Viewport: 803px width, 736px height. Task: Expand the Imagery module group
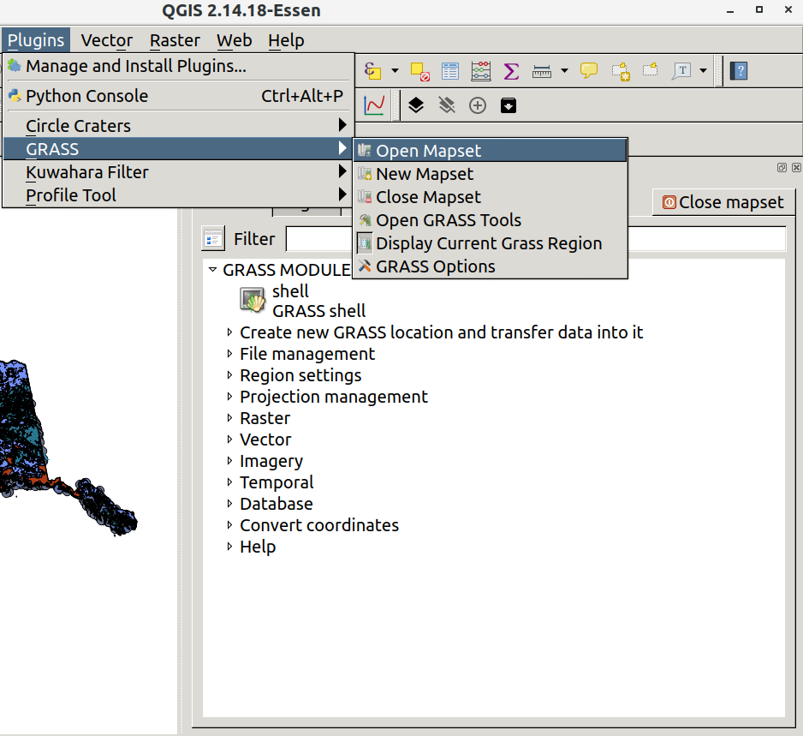229,461
